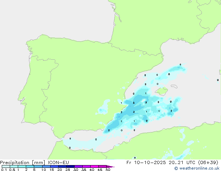Screen dimensions: 221x171
Task: Click the 0.5–1 mm legend swatch
Action: [x=14, y=166]
